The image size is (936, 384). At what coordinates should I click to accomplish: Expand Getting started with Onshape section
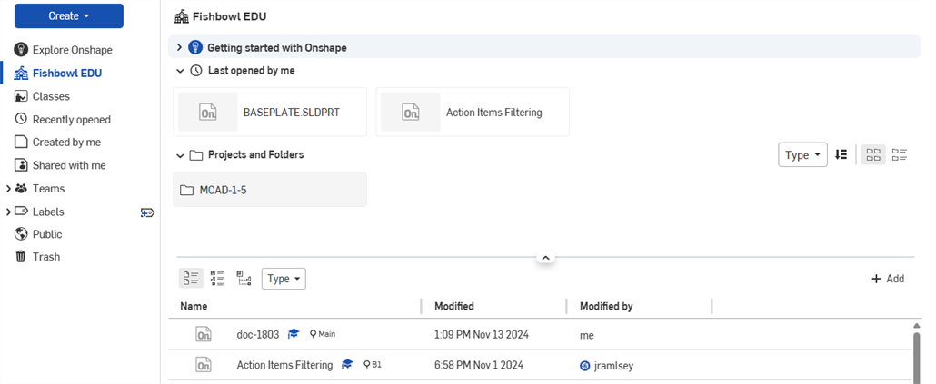point(179,47)
